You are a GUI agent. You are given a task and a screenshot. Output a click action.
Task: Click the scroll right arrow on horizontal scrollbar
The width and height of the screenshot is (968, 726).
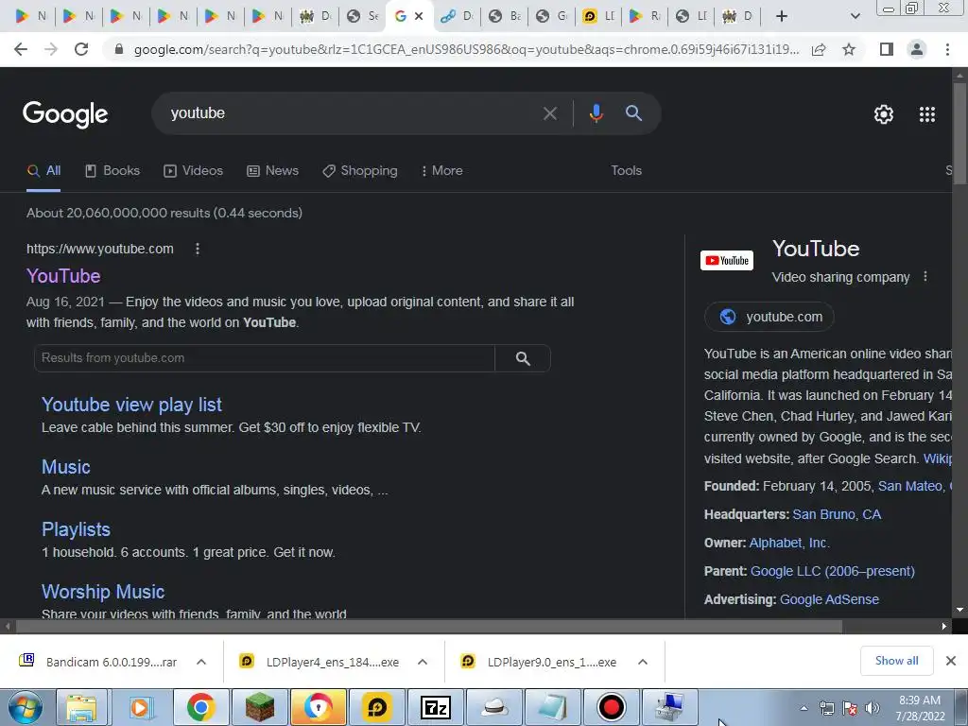(x=944, y=627)
